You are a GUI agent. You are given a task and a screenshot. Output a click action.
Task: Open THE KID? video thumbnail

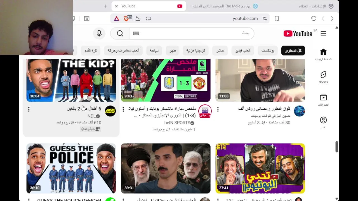[71, 80]
